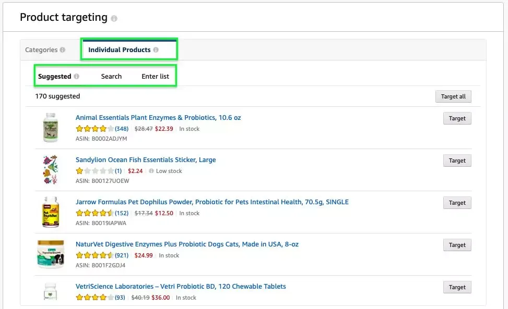Switch to the Categories tab
Image resolution: width=508 pixels, height=309 pixels.
tap(41, 50)
